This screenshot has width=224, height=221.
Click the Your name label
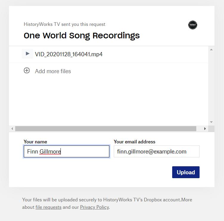[35, 142]
